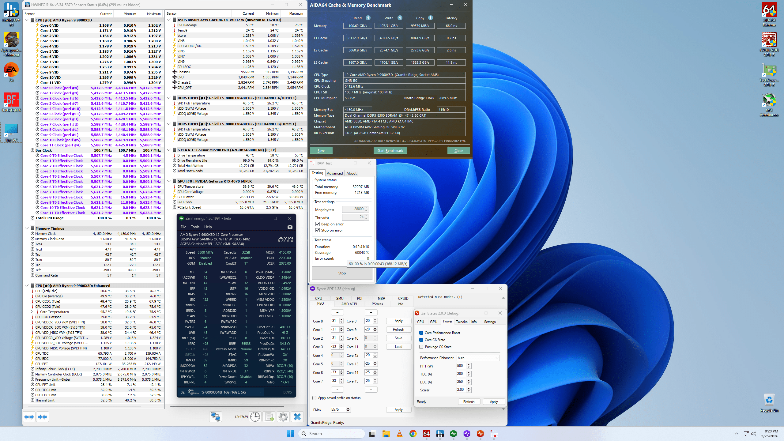Click the Read info icon in AIDA64

pyautogui.click(x=368, y=18)
